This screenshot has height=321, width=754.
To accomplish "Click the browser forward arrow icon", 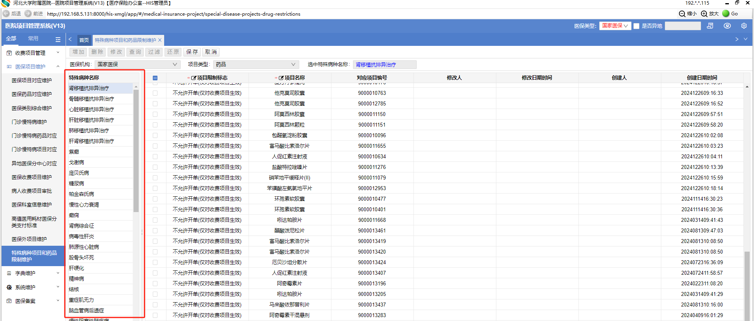I will (x=28, y=13).
